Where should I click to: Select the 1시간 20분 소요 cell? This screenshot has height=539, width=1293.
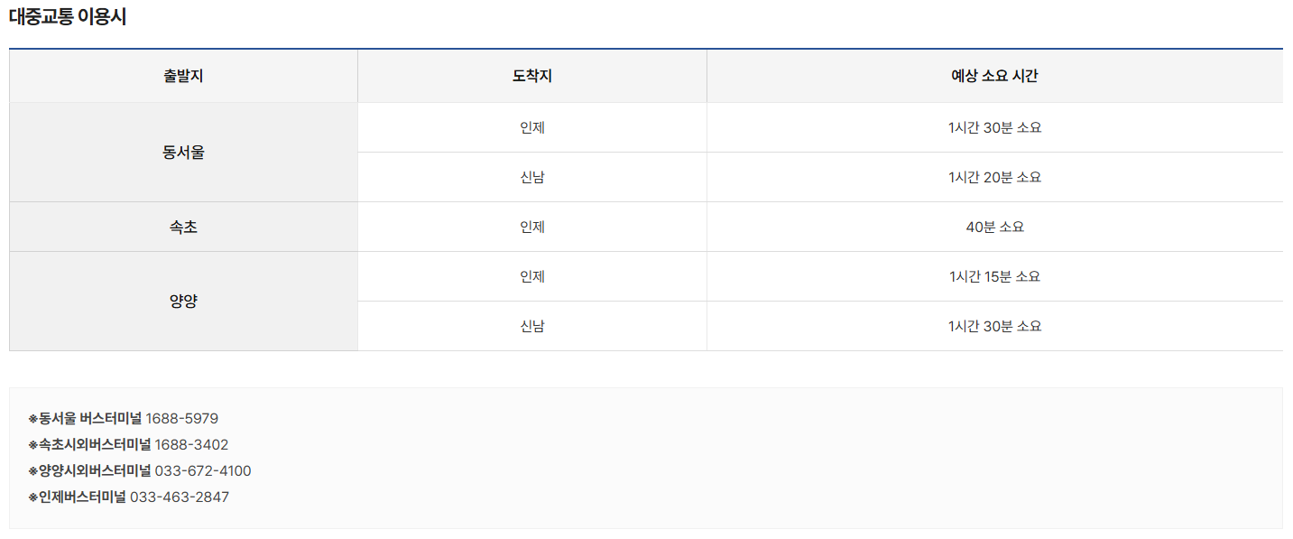tap(994, 177)
